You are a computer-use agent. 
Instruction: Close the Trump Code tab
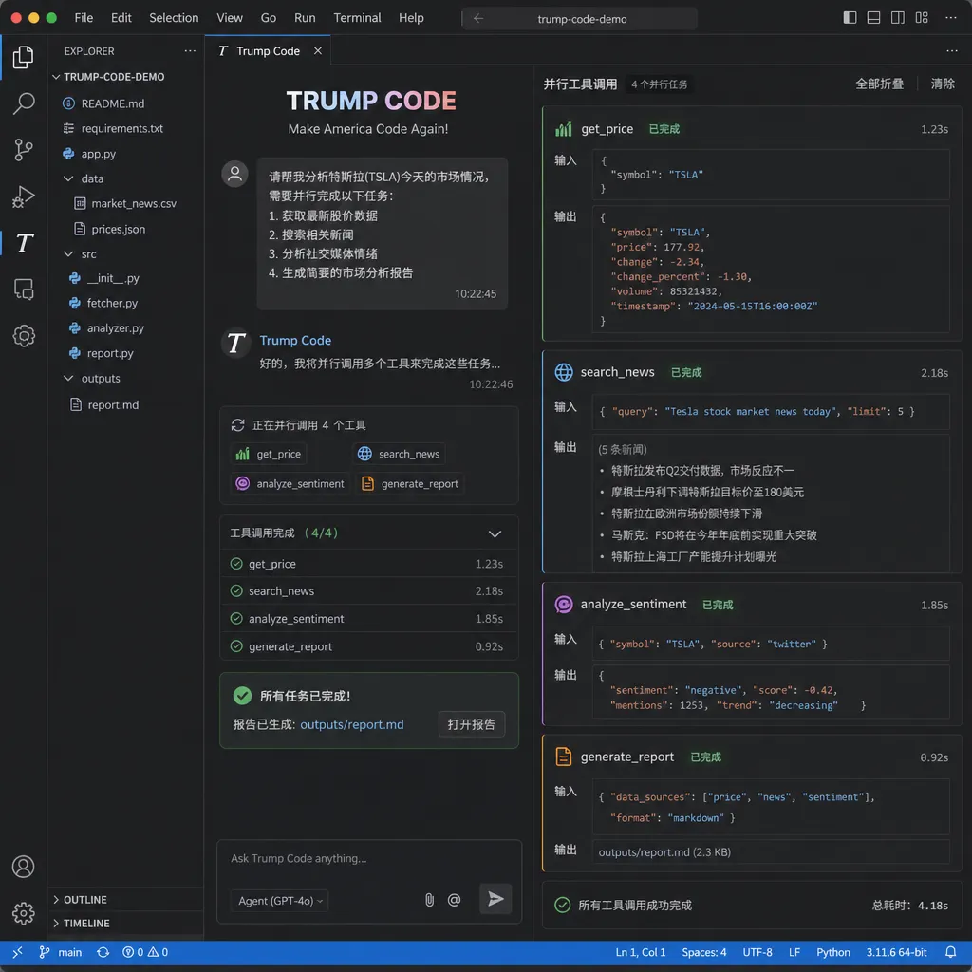tap(318, 51)
